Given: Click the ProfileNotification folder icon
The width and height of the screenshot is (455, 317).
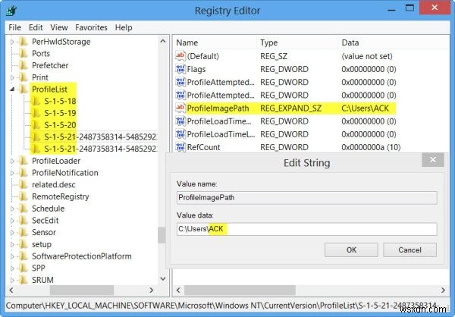Looking at the screenshot, I should tap(24, 172).
